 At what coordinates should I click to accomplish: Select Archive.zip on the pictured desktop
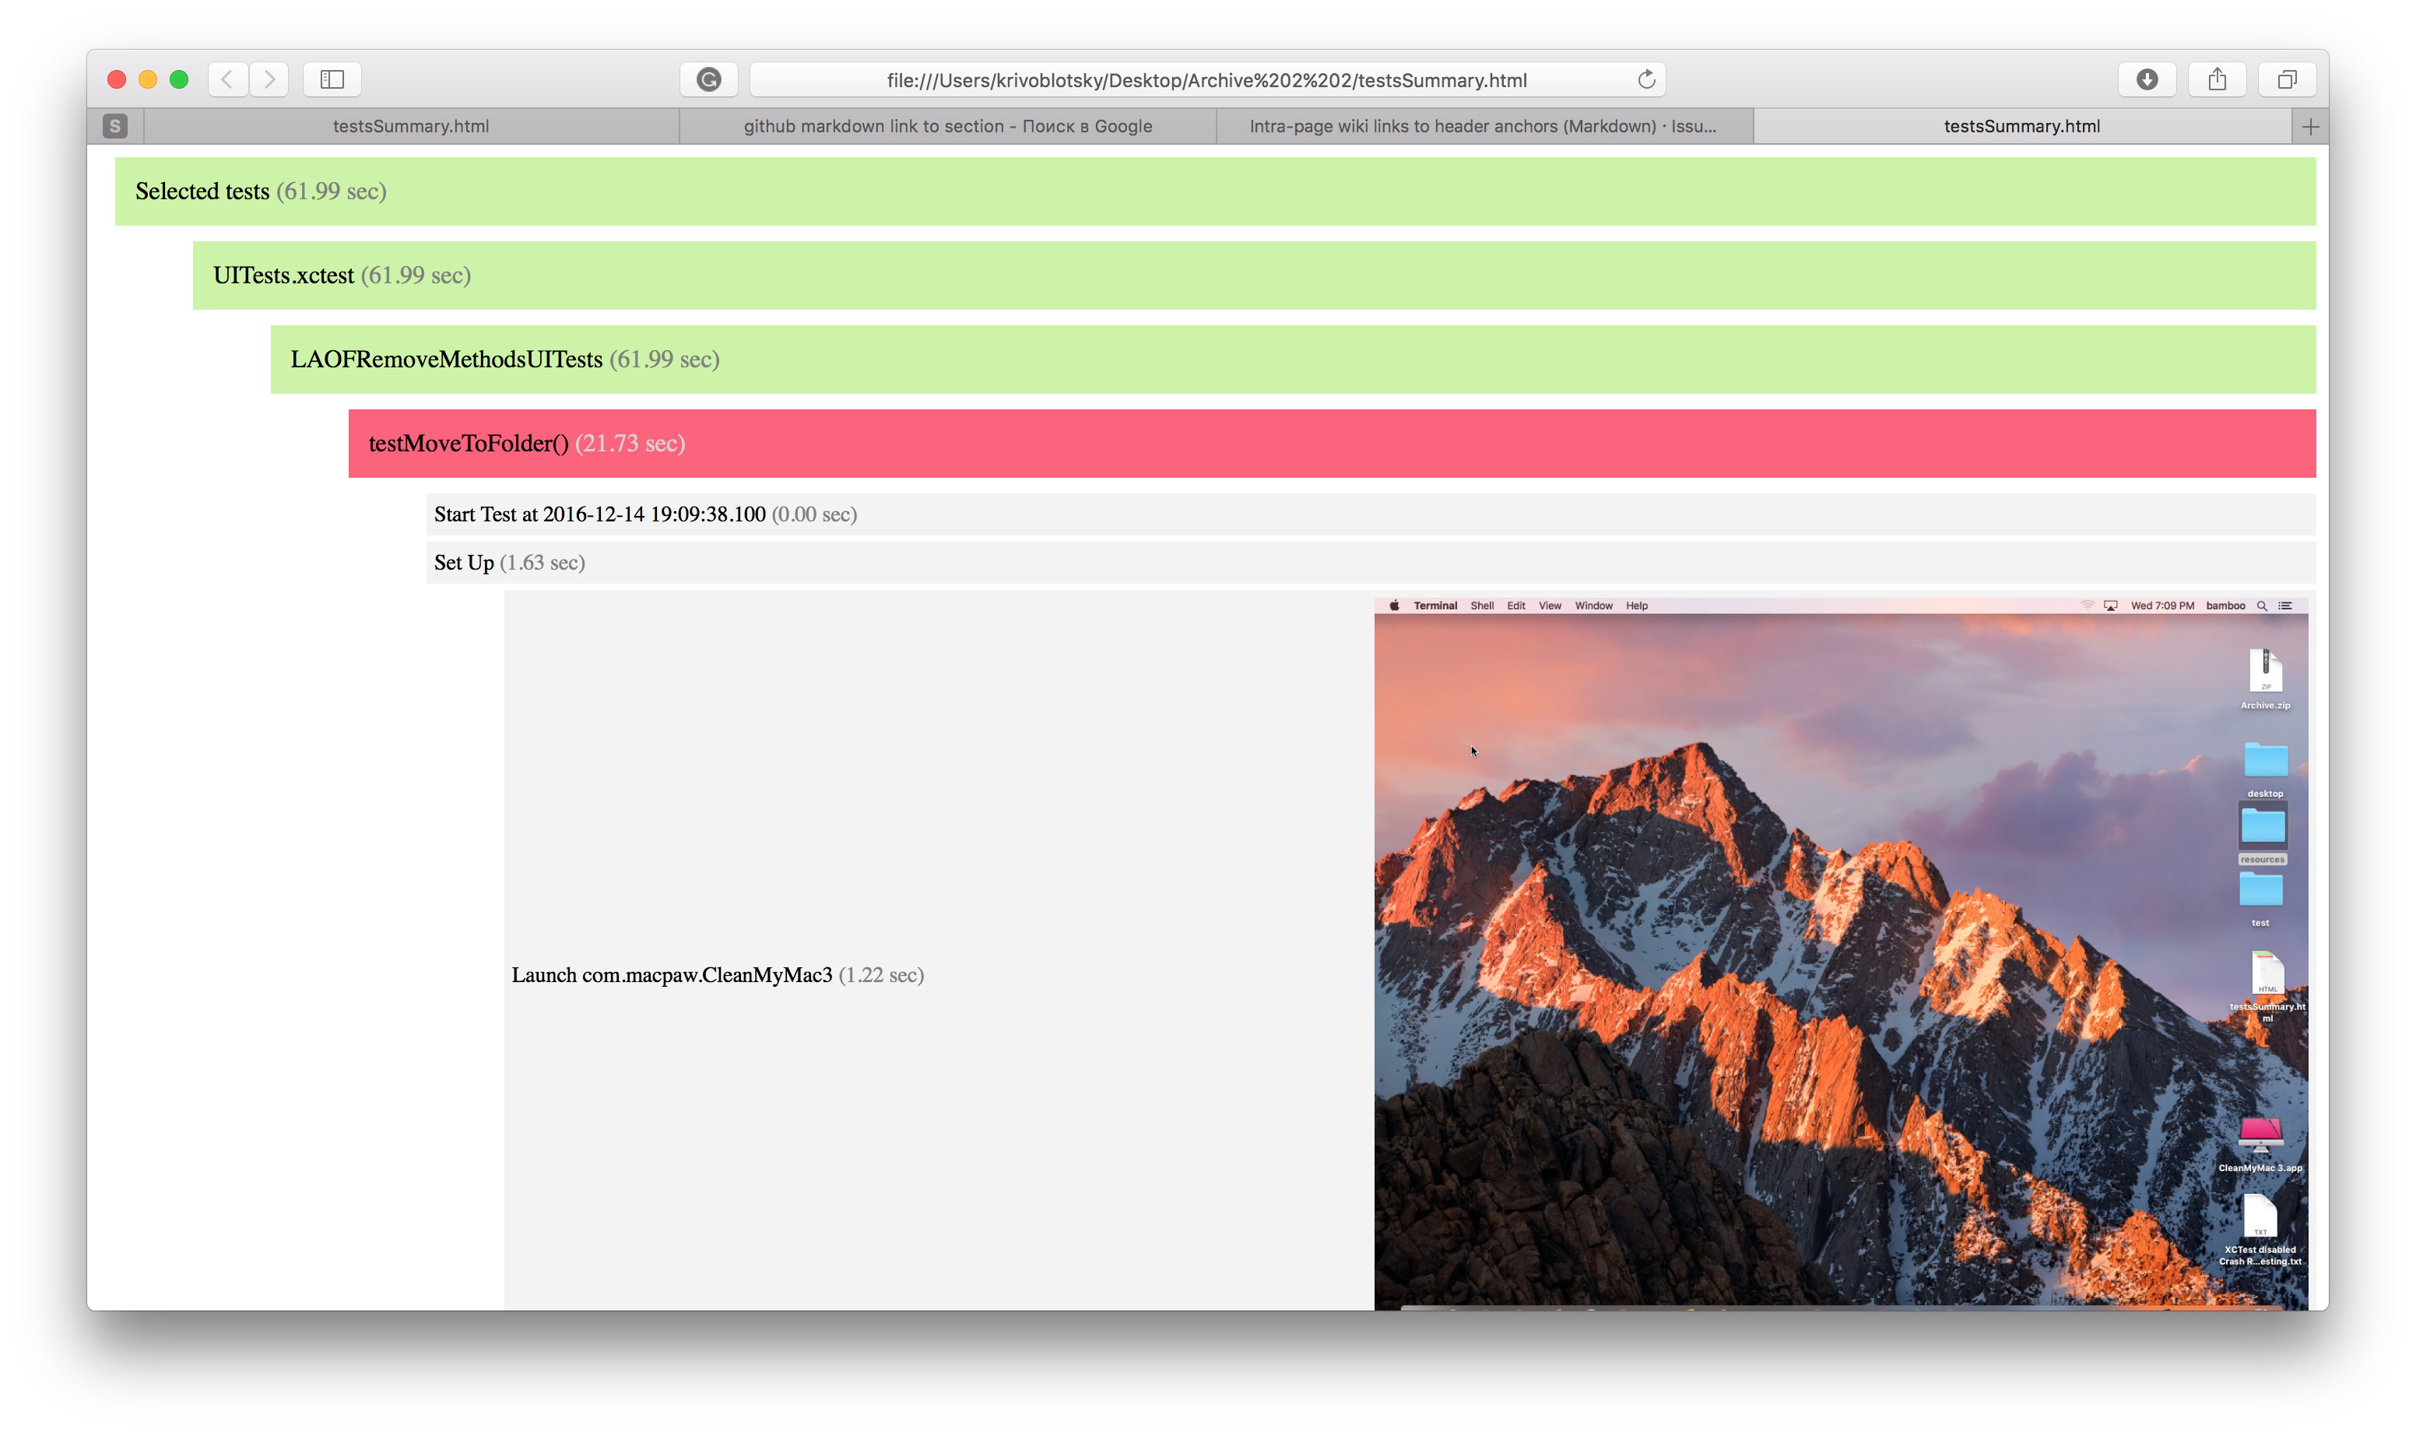point(2264,680)
